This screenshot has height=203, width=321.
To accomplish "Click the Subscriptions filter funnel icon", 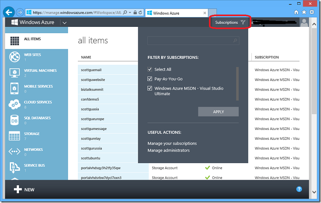I will point(243,22).
